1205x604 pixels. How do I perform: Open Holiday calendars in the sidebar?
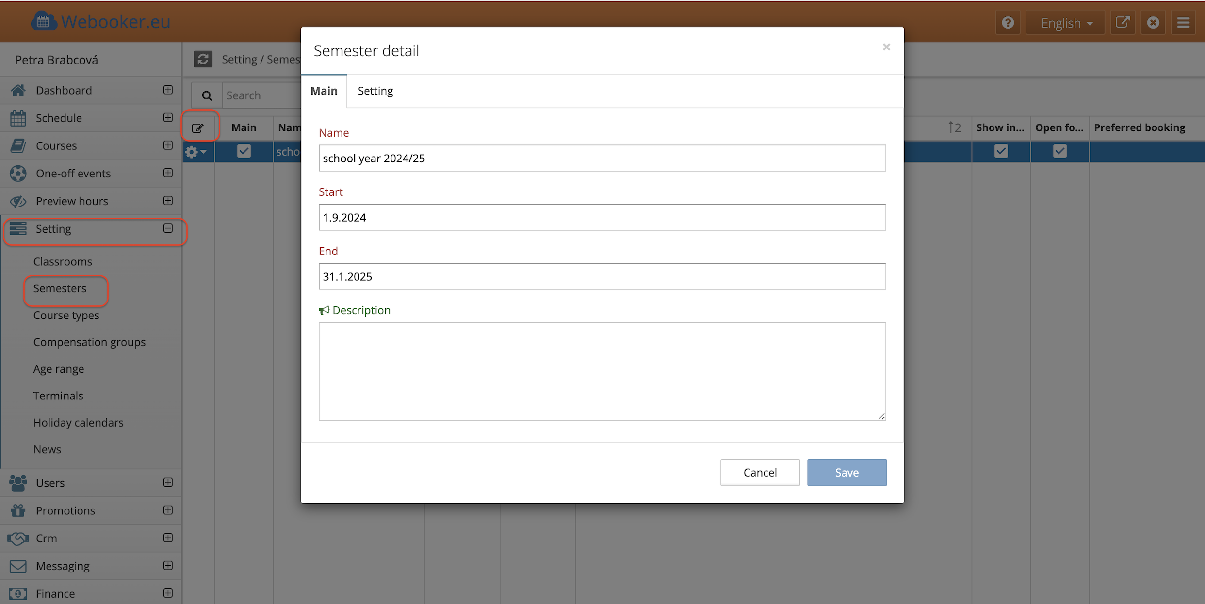(x=78, y=422)
